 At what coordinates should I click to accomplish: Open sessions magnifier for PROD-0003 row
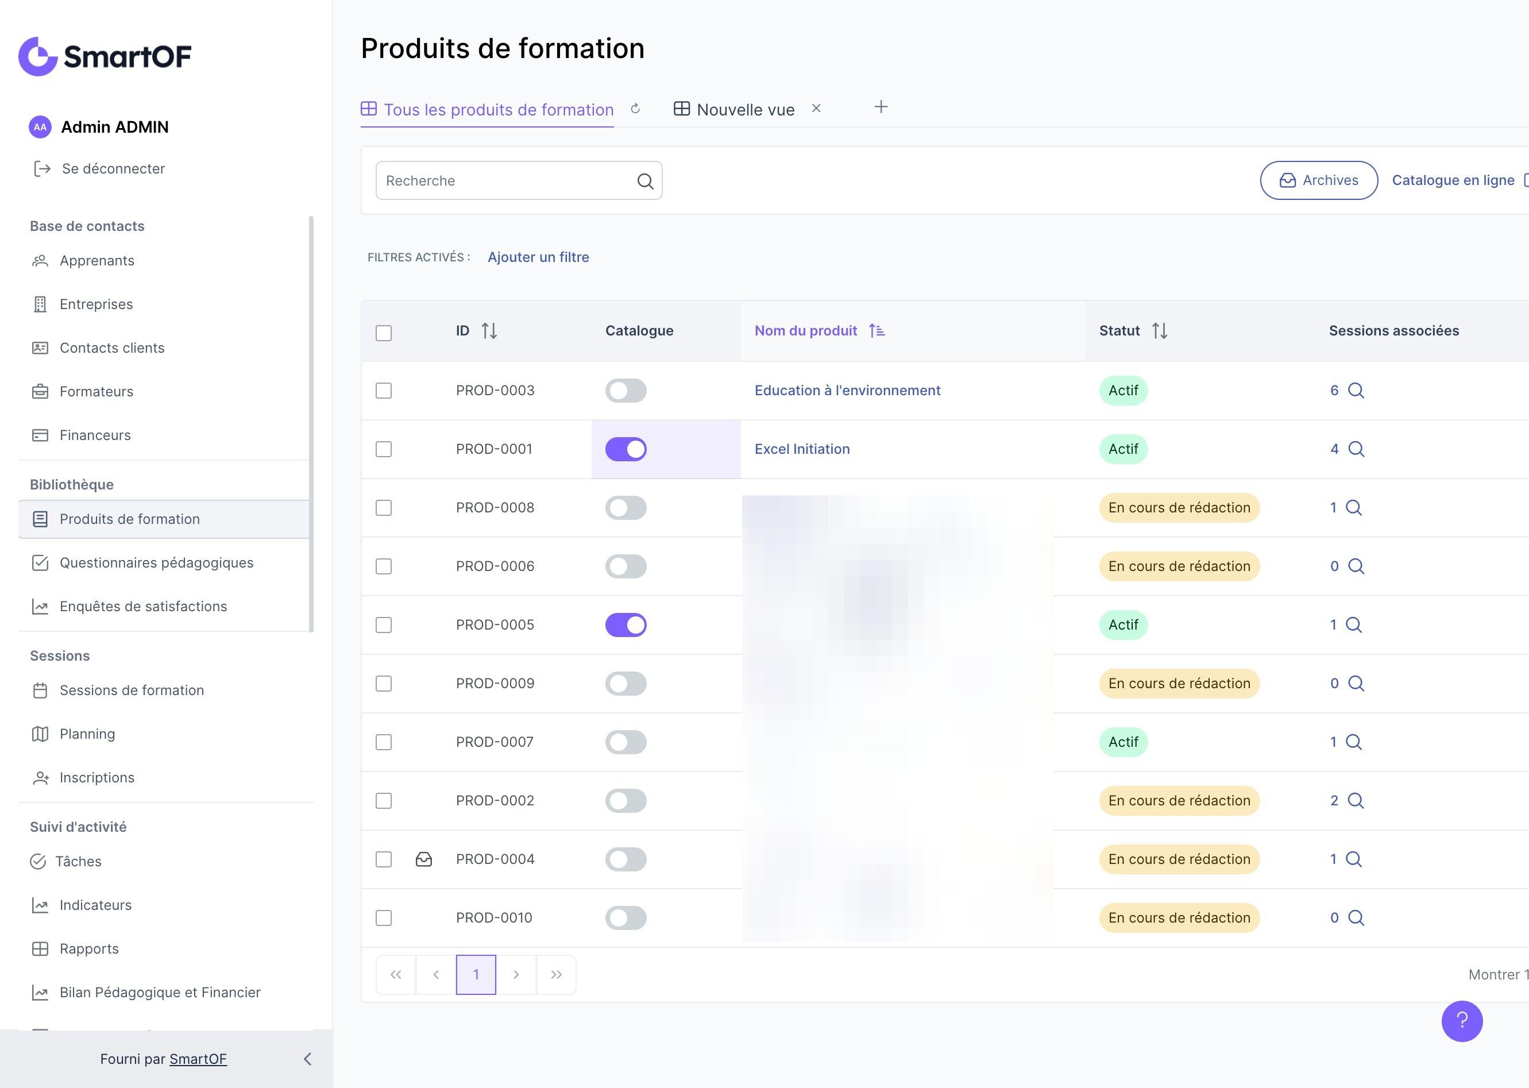1356,391
